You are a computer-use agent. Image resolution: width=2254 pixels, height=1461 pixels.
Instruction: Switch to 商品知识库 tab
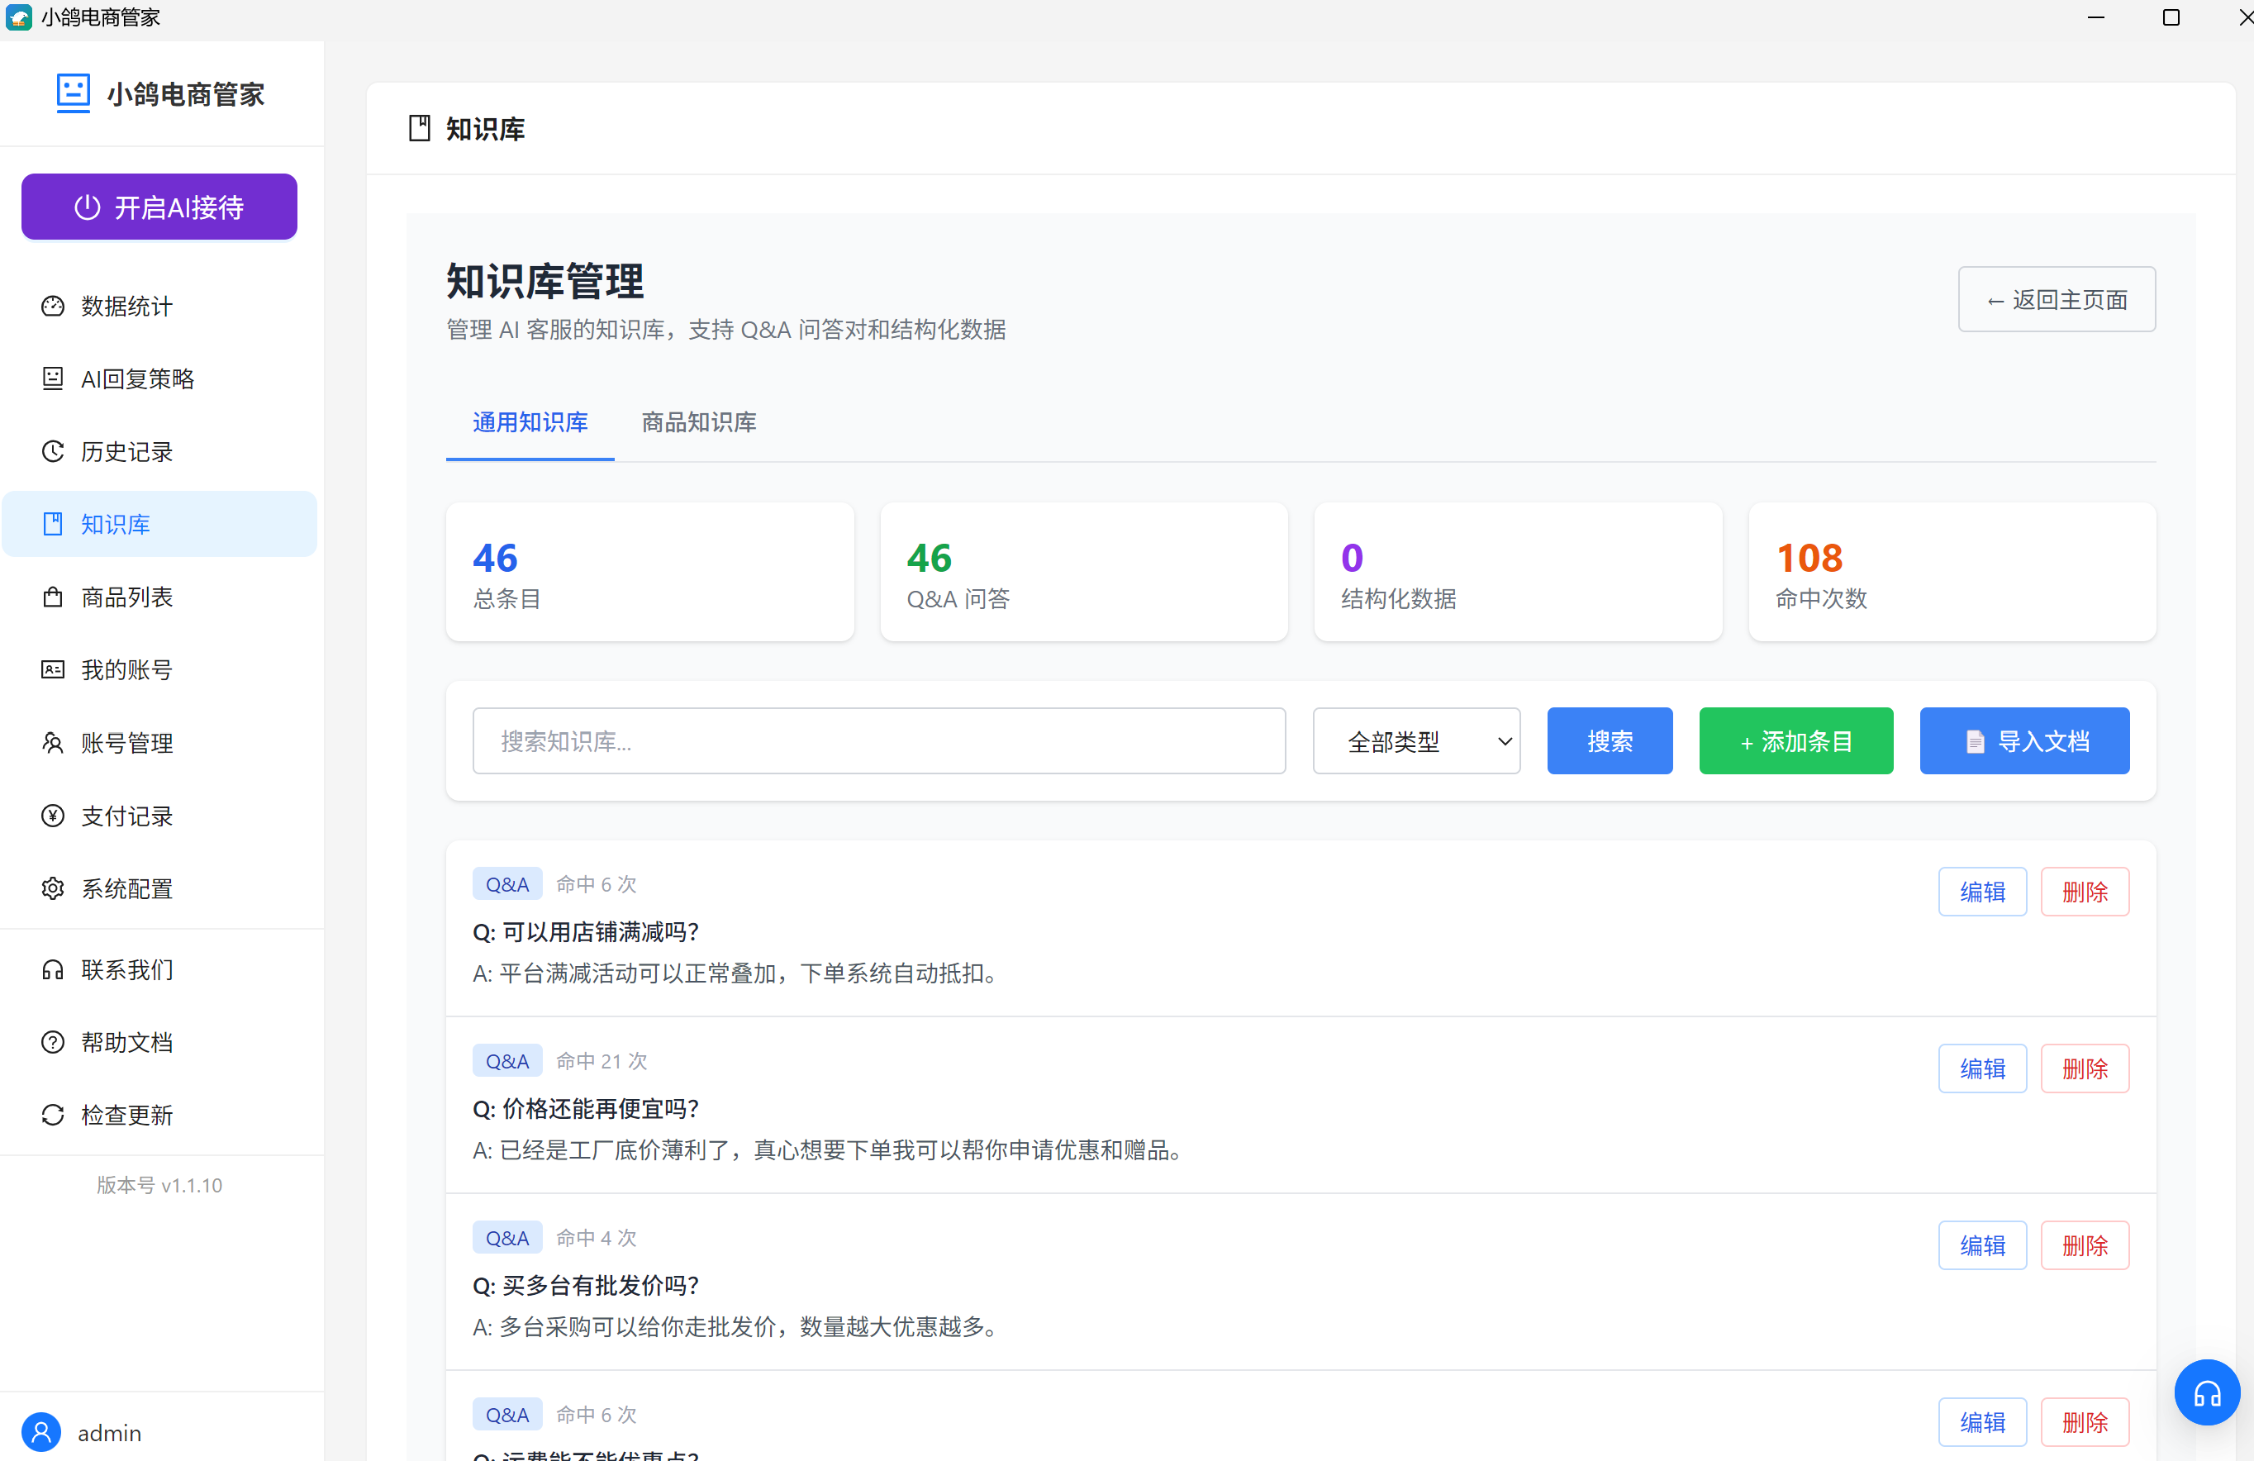point(699,422)
